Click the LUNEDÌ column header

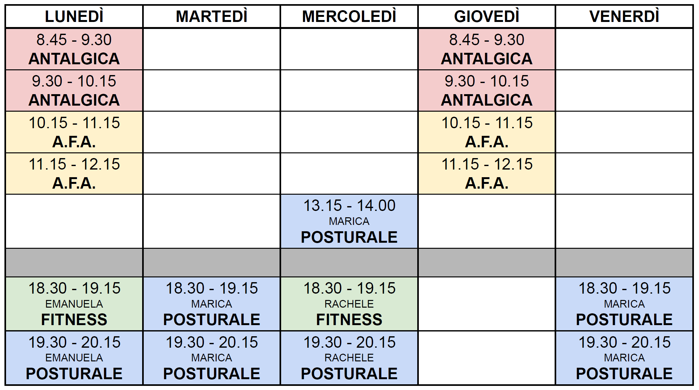click(x=74, y=17)
